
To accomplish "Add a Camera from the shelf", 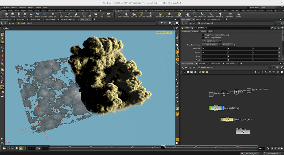I will pos(119,15).
